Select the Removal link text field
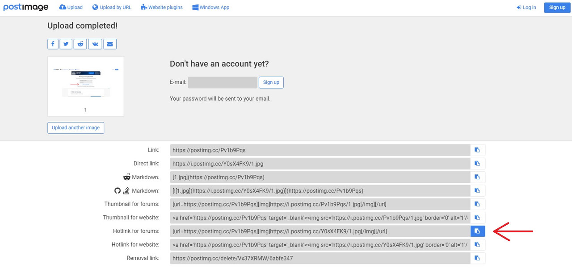Screen dimensions: 572x268 [x=320, y=258]
